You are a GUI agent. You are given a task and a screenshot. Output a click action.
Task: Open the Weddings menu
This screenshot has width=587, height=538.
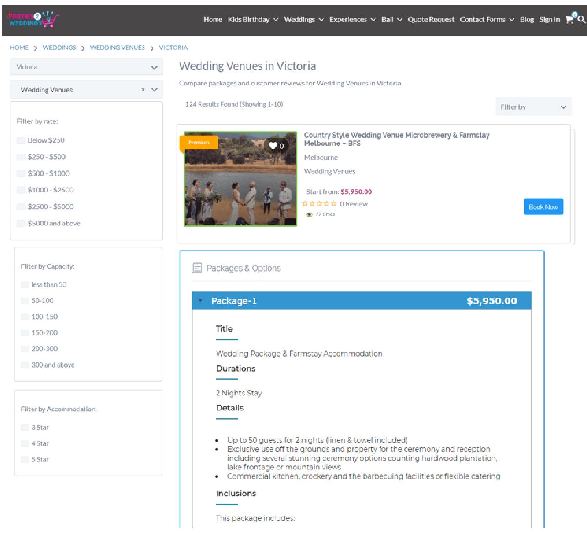click(304, 19)
